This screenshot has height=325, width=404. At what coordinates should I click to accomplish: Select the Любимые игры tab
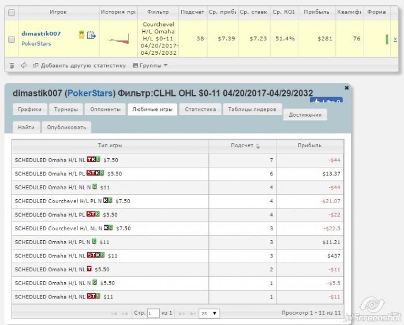pos(152,109)
